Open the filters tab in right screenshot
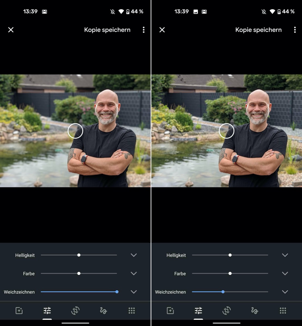Image resolution: width=302 pixels, height=326 pixels. point(170,311)
